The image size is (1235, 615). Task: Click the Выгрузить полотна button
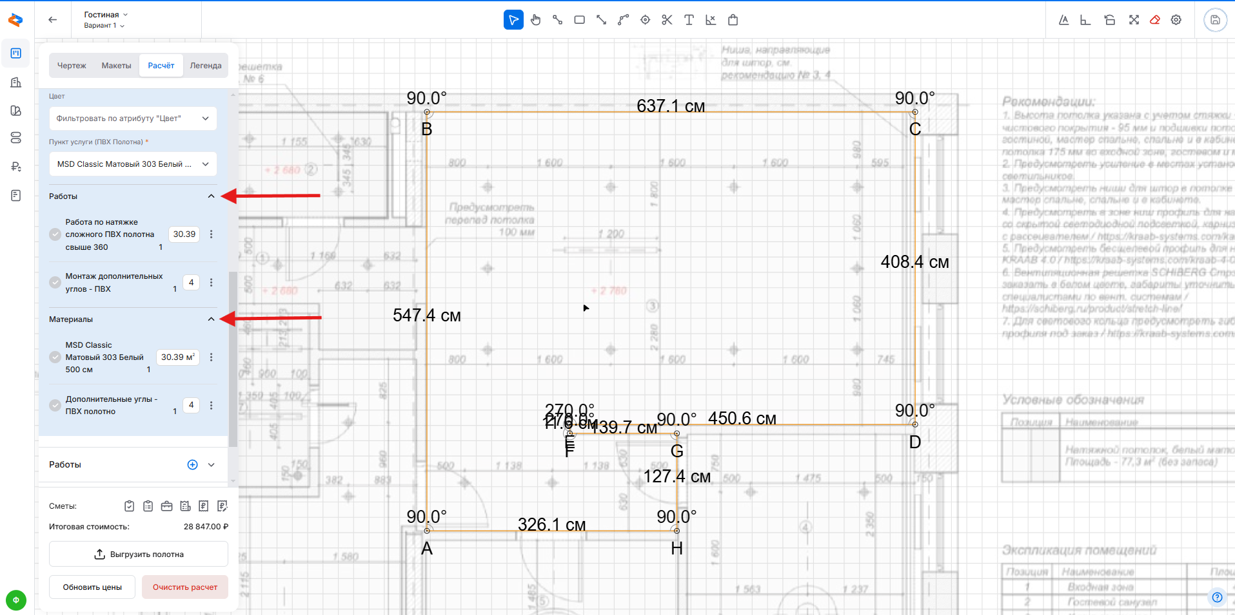click(x=139, y=554)
